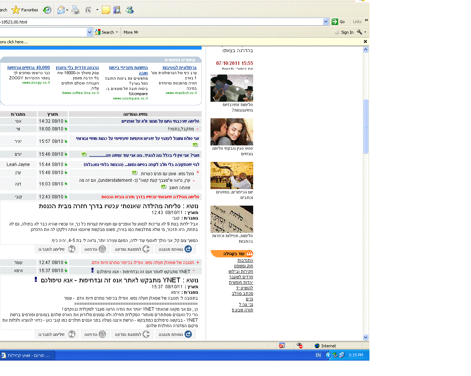Click the vertical scrollbar down arrow
Image resolution: width=471 pixels, height=376 pixels.
point(365,337)
